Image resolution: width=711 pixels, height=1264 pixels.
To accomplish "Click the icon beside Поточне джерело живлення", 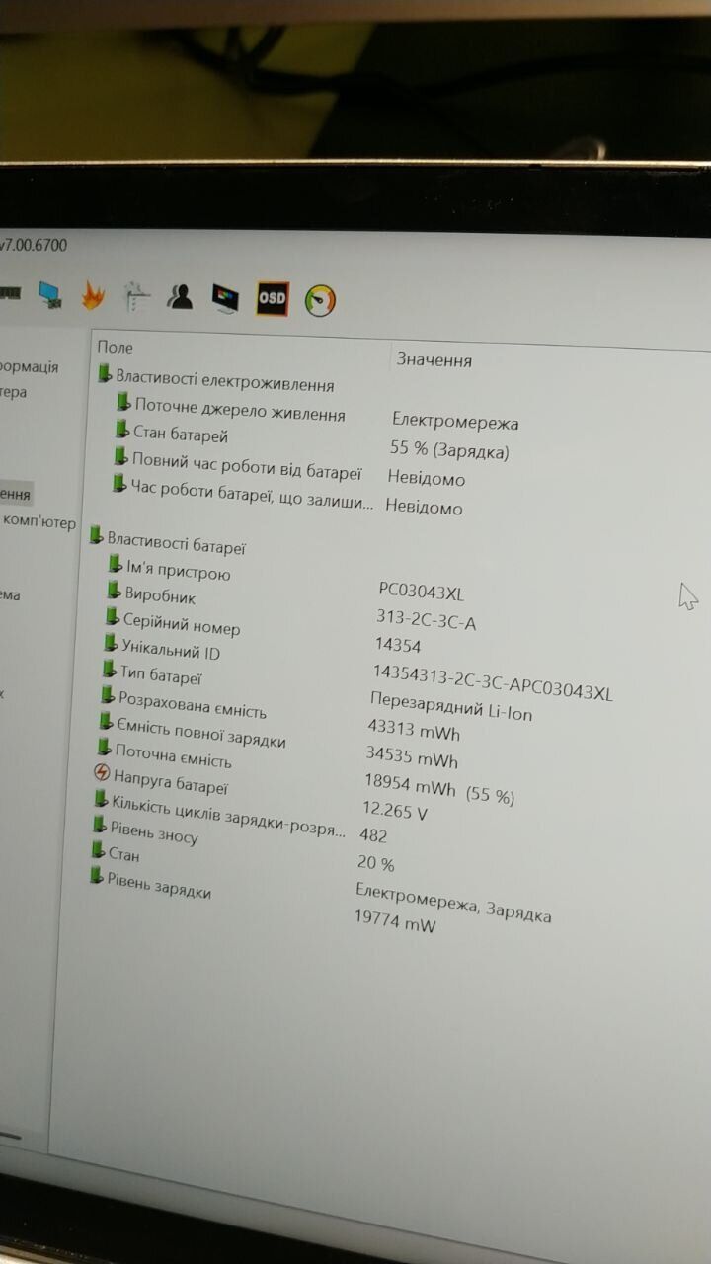I will tap(123, 402).
